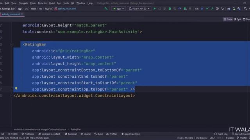Click the Run with Coverage icon

point(175,9)
